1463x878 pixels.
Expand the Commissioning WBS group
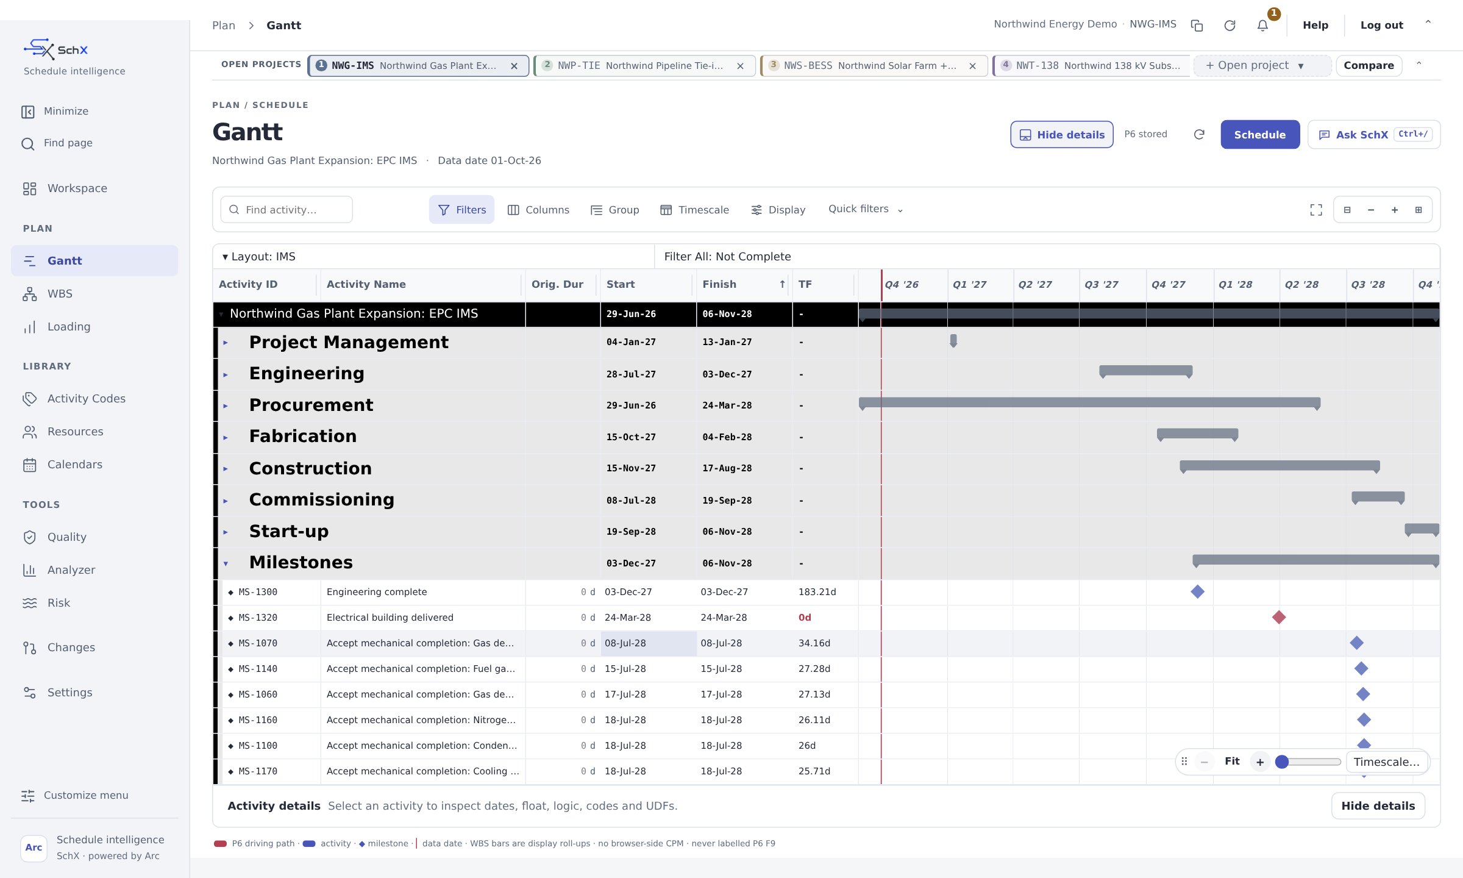(x=226, y=501)
